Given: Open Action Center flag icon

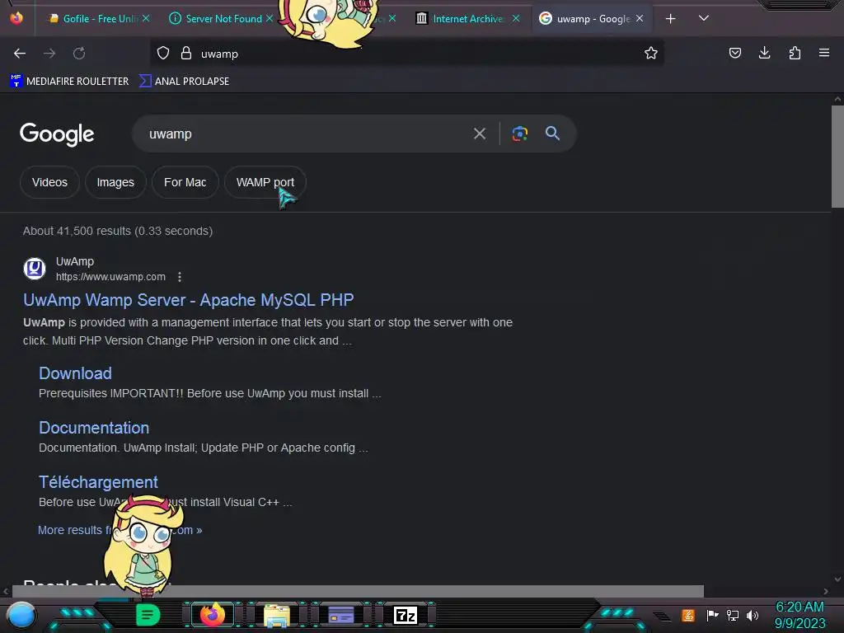Looking at the screenshot, I should point(712,615).
